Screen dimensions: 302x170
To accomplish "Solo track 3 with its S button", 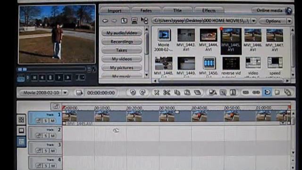I will point(46,151).
